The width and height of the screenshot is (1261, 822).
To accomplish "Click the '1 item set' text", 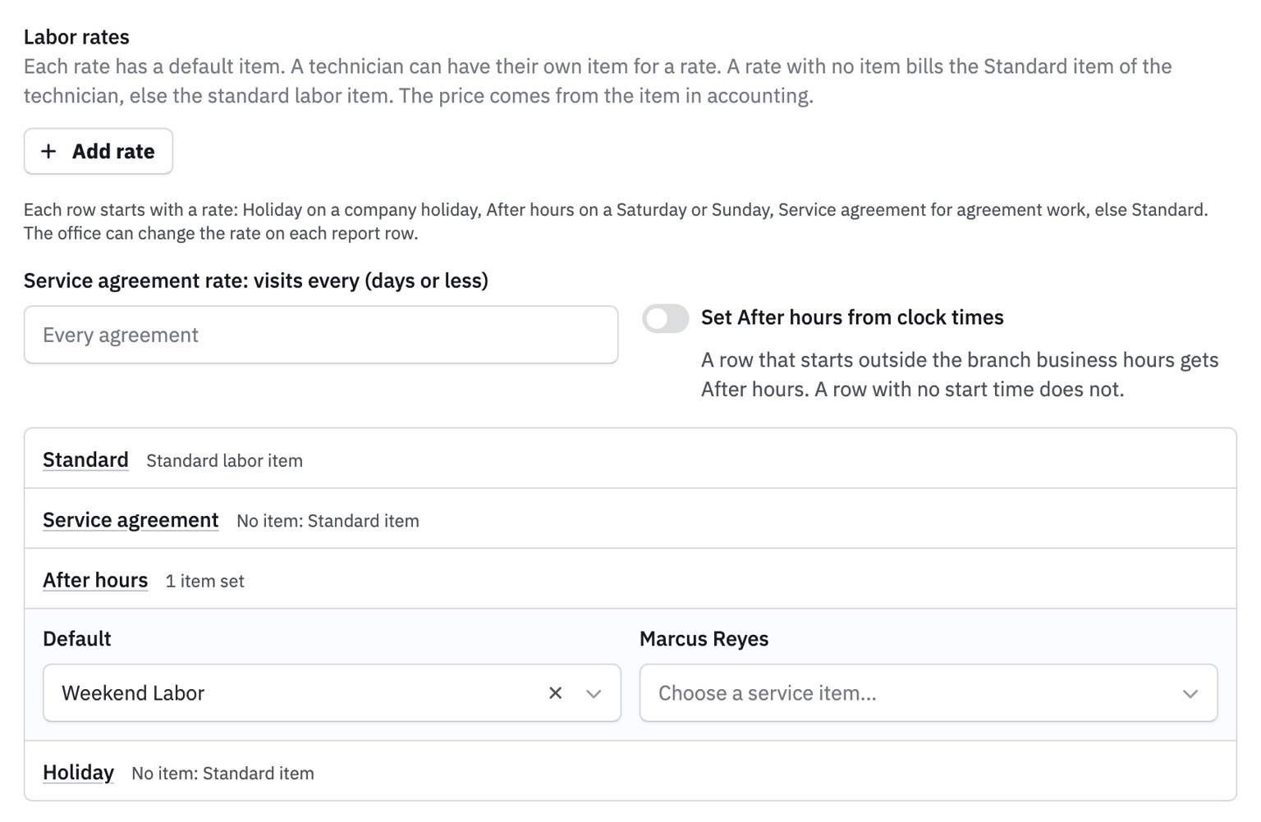I will [x=204, y=582].
